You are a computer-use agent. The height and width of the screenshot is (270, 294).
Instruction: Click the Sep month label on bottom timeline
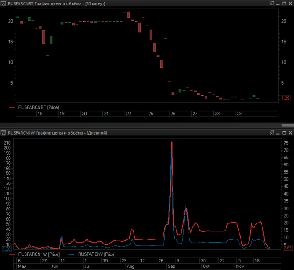pos(171,266)
